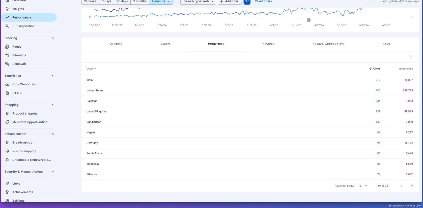Sort table by Clicks column

[375, 69]
